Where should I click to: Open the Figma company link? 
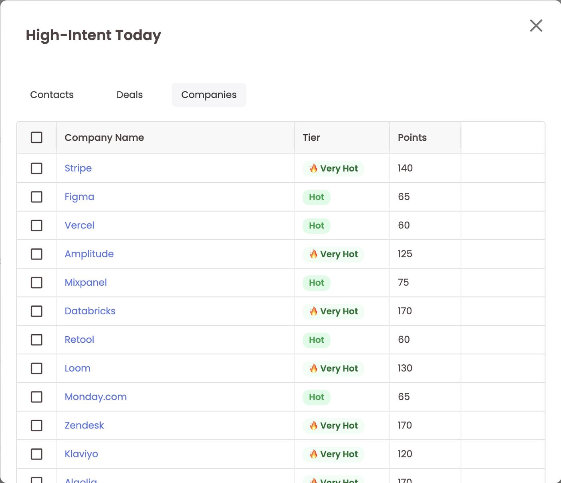79,197
